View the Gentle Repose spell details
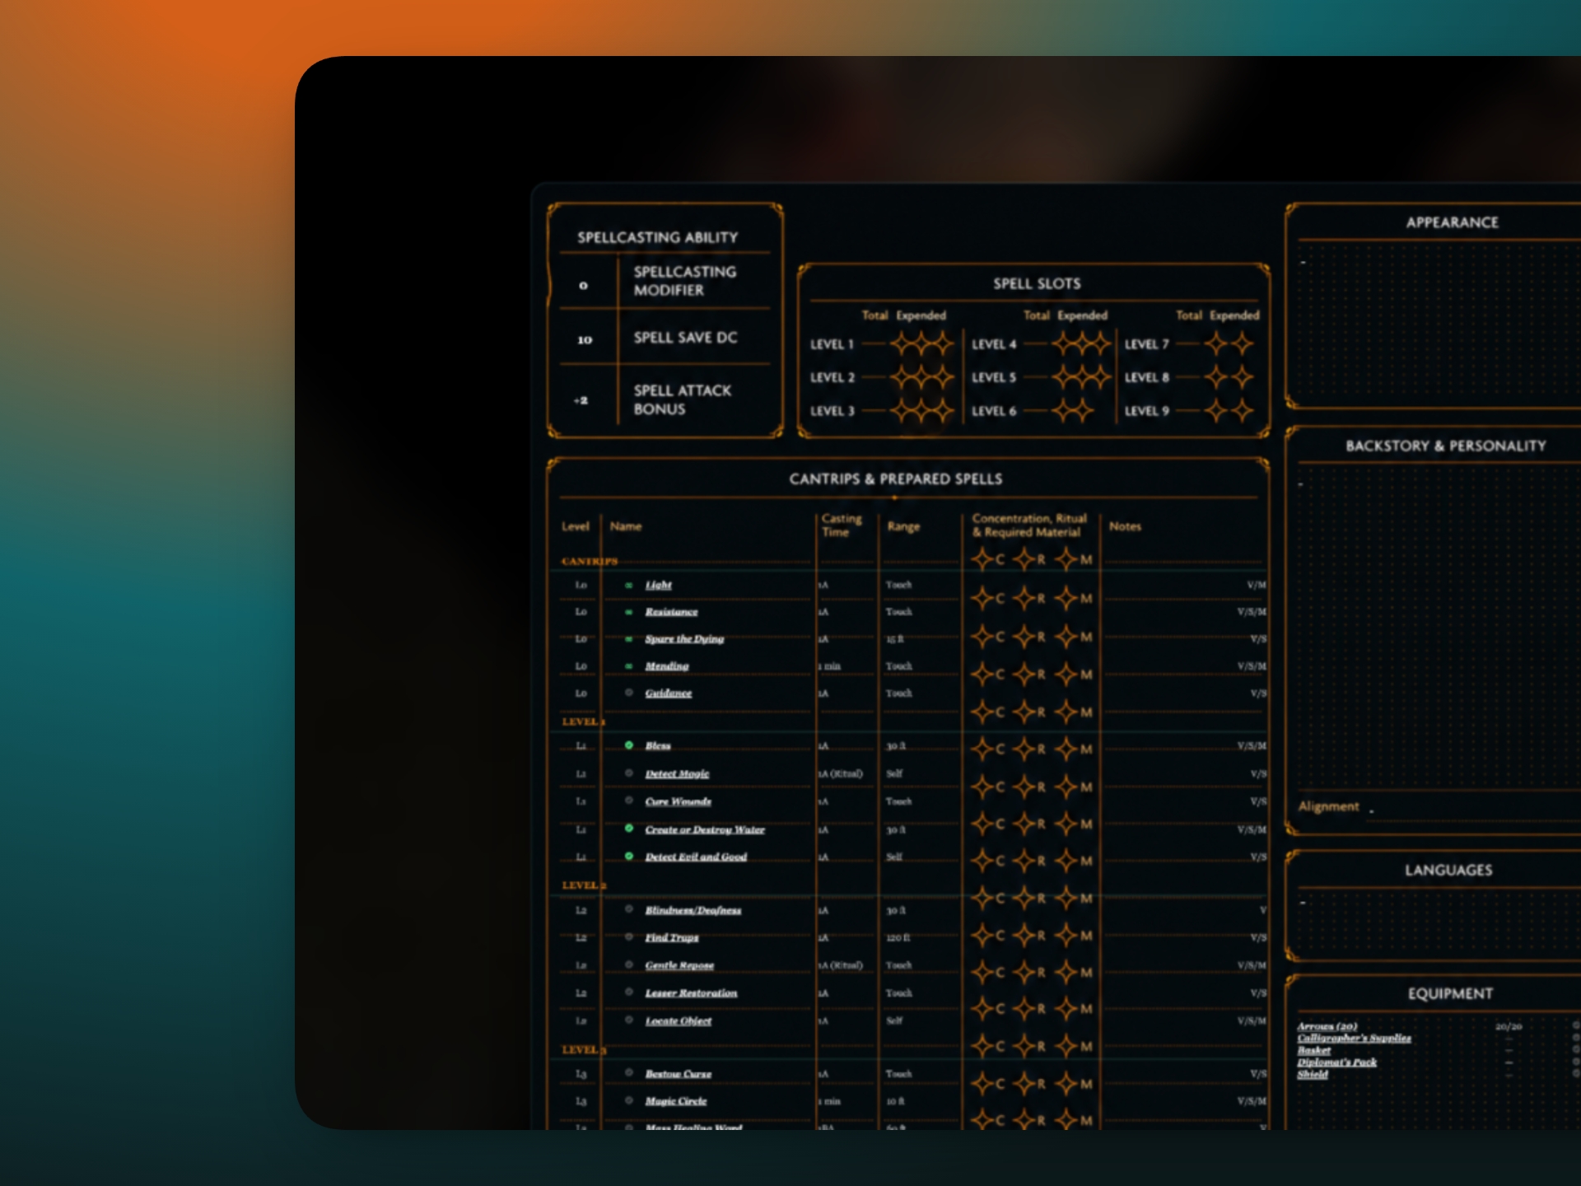The height and width of the screenshot is (1186, 1581). 679,965
